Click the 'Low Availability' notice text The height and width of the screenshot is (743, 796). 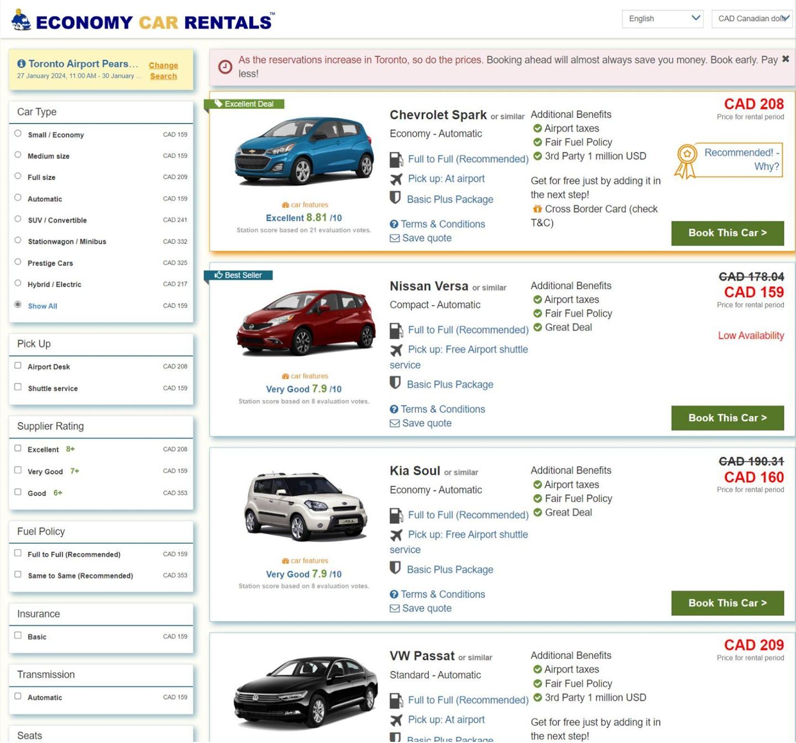tap(751, 336)
